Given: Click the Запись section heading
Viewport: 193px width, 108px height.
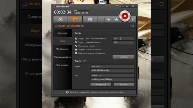Looking at the screenshot, I should (x=78, y=33).
